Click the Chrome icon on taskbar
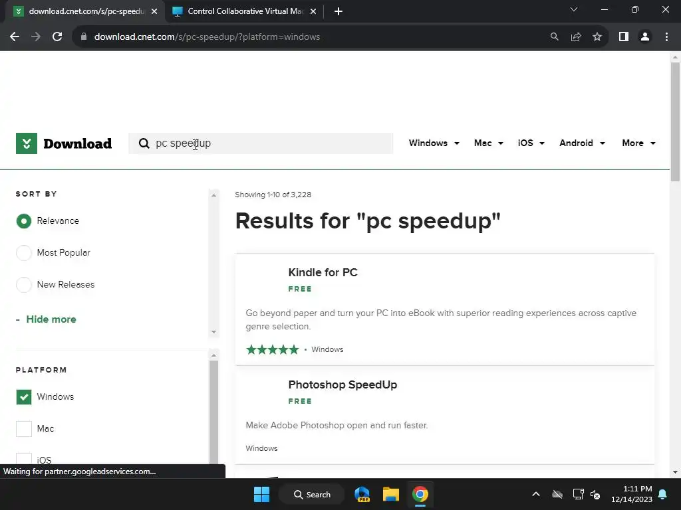Screen dimensions: 681x510 pyautogui.click(x=420, y=494)
